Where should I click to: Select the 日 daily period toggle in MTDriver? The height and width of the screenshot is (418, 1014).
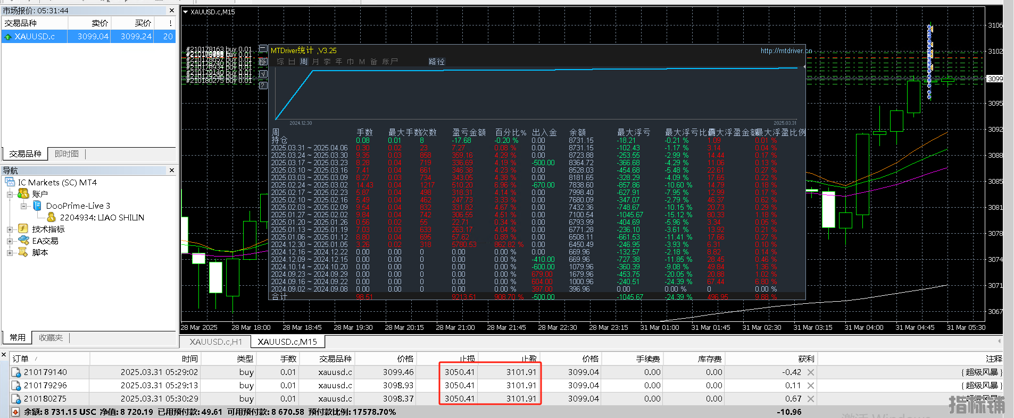292,62
